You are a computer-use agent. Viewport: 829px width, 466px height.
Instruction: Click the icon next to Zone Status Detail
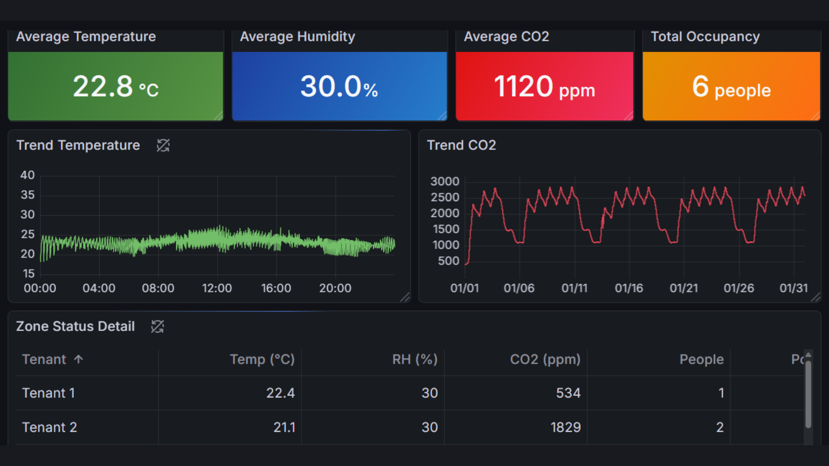click(x=157, y=327)
